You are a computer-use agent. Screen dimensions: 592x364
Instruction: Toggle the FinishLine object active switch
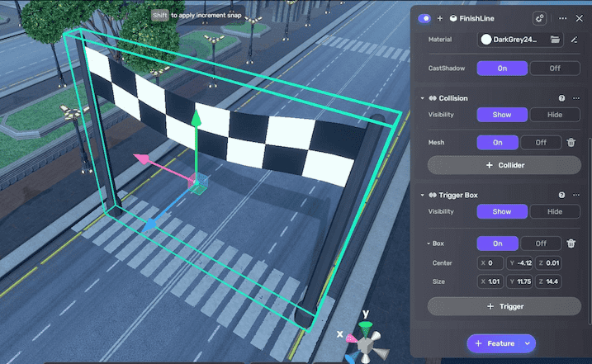424,17
